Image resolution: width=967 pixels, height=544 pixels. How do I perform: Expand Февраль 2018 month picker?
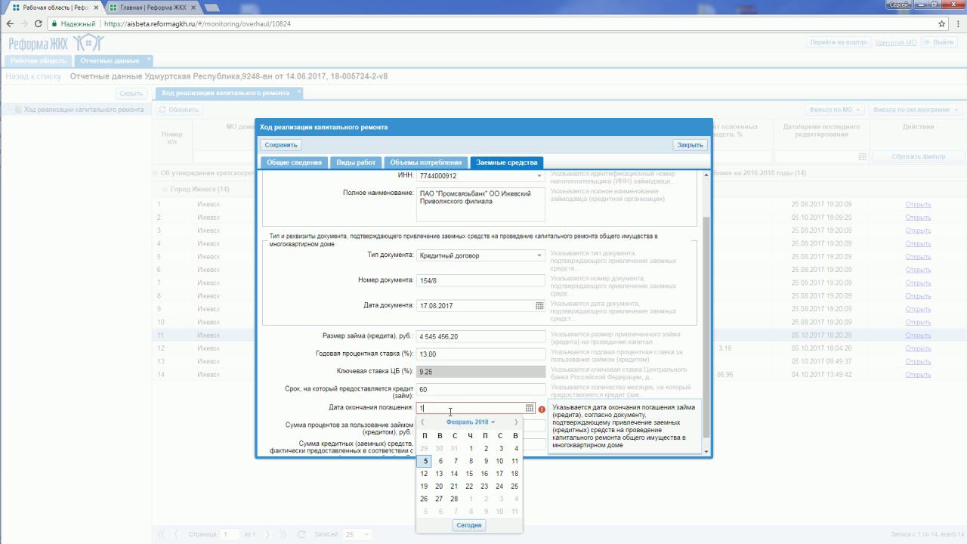click(x=470, y=422)
